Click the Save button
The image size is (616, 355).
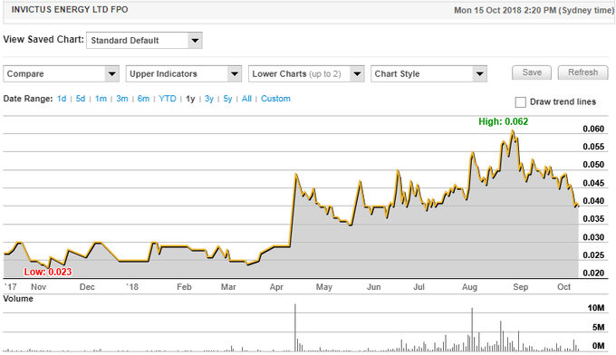coord(532,72)
